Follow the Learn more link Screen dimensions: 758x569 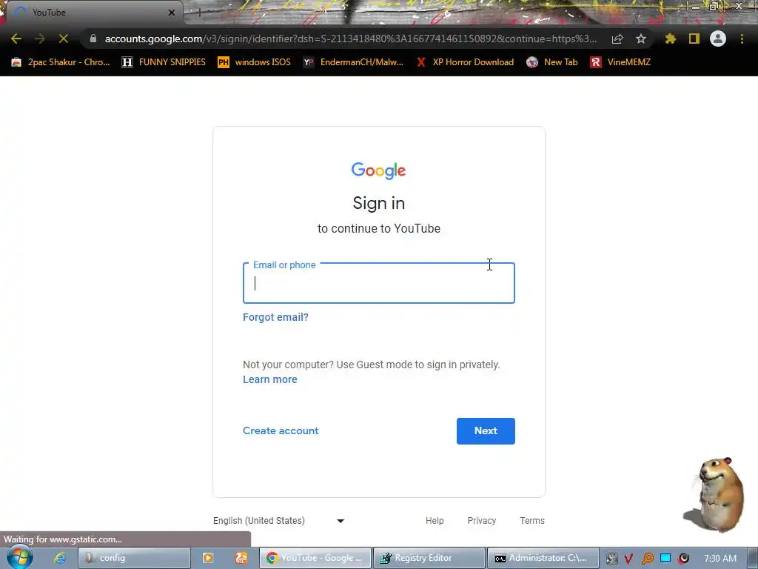pos(269,379)
